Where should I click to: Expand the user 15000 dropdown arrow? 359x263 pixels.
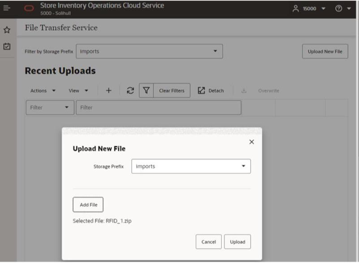[x=323, y=9]
